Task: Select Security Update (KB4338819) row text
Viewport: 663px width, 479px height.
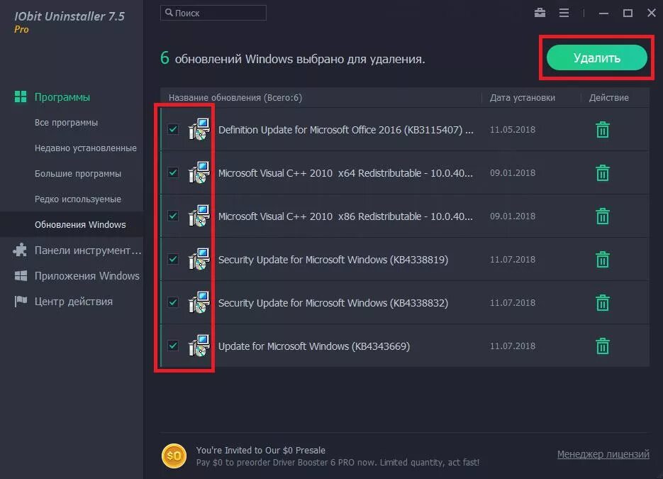Action: (x=333, y=260)
